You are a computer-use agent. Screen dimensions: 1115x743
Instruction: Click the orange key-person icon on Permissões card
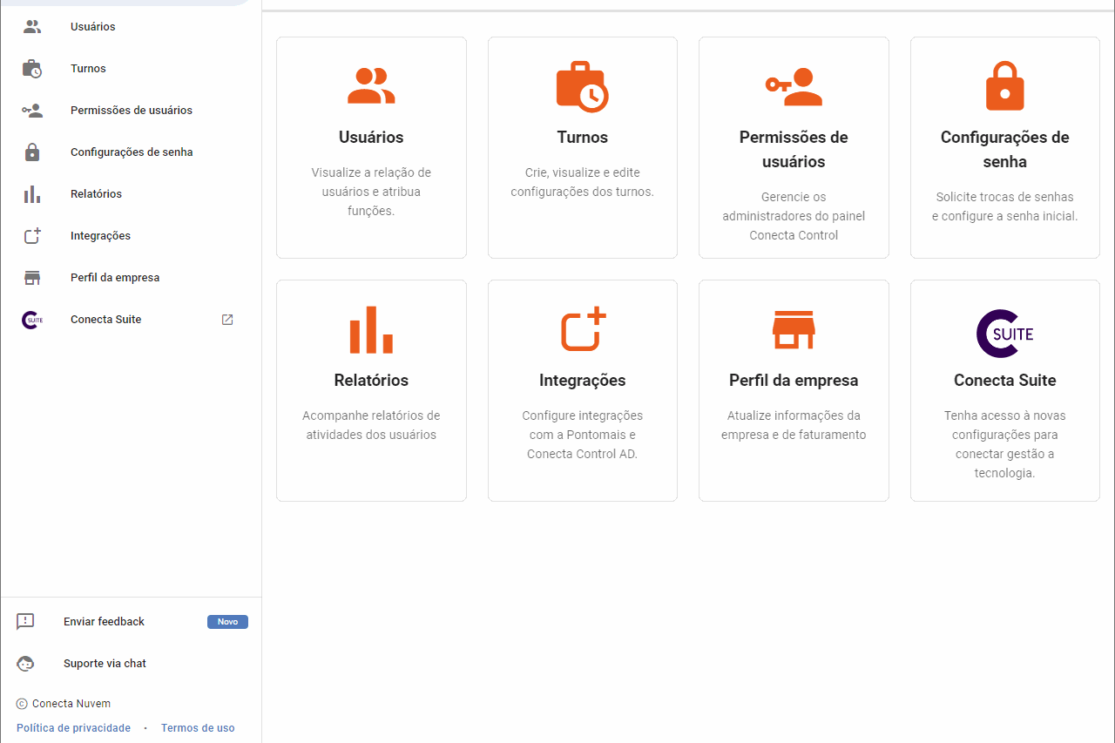(x=794, y=87)
